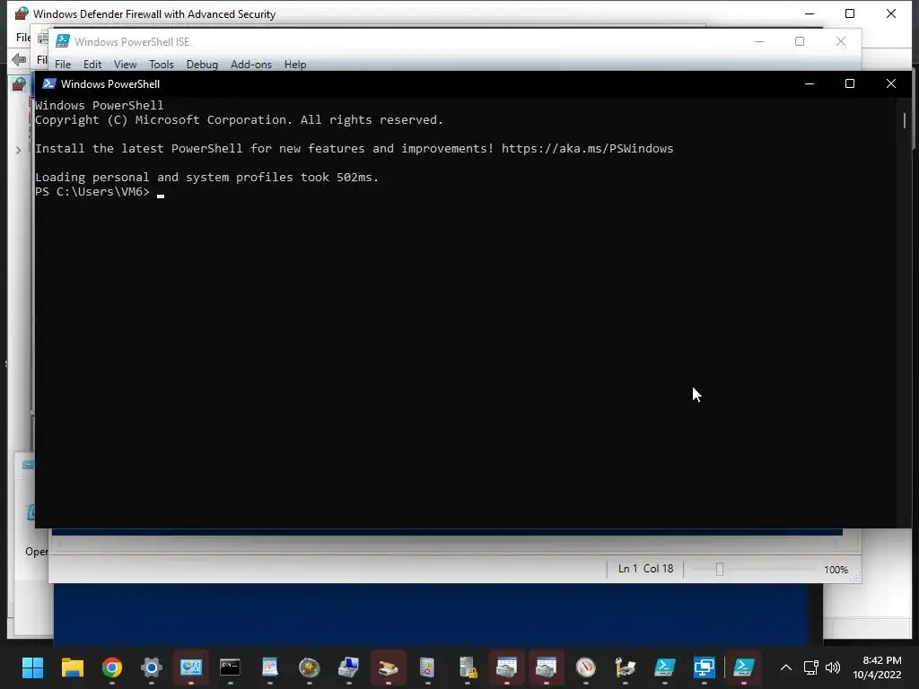
Task: Open File Explorer from the taskbar
Action: point(73,667)
